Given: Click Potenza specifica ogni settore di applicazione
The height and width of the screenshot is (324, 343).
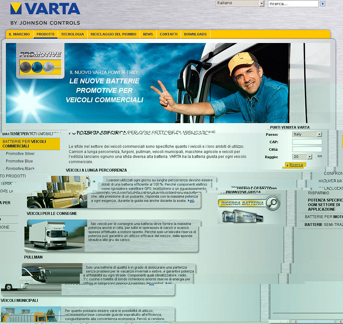Looking at the screenshot, I should click(x=325, y=204).
